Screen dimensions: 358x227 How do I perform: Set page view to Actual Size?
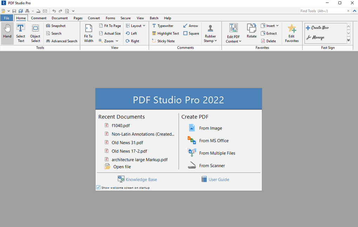[110, 33]
